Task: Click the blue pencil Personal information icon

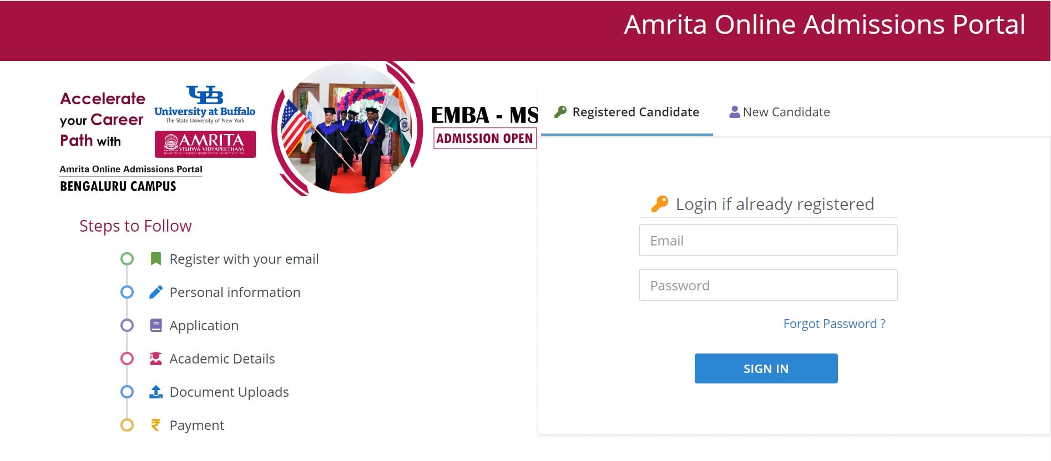Action: pos(156,292)
